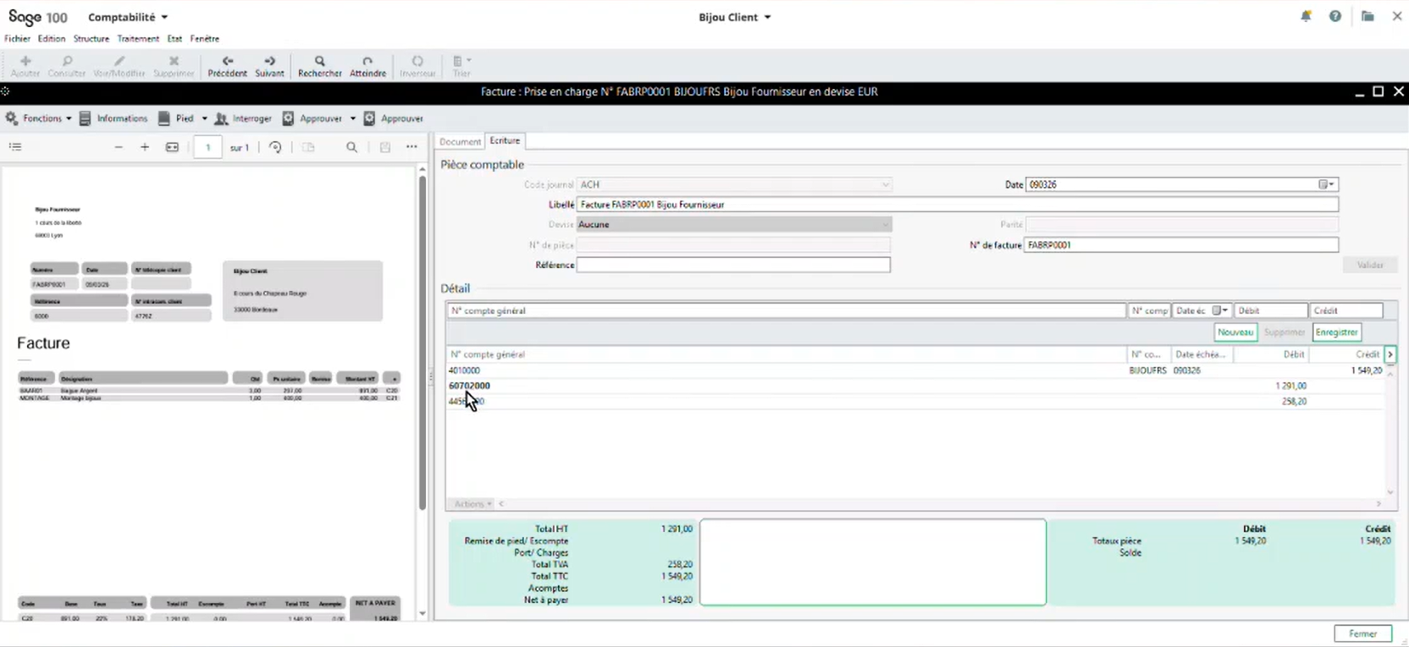
Task: Expand the Fonctions dropdown menu
Action: (x=39, y=118)
